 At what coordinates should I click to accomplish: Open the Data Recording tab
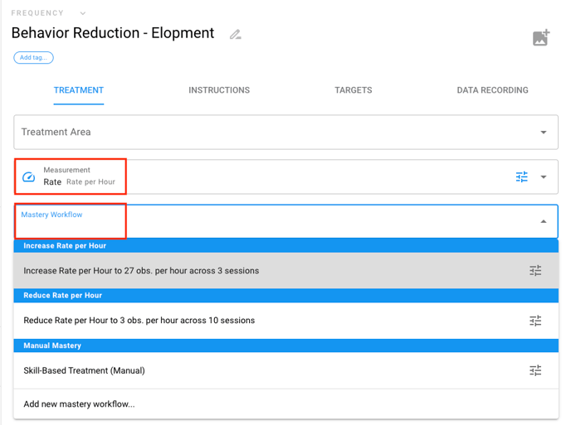point(492,90)
